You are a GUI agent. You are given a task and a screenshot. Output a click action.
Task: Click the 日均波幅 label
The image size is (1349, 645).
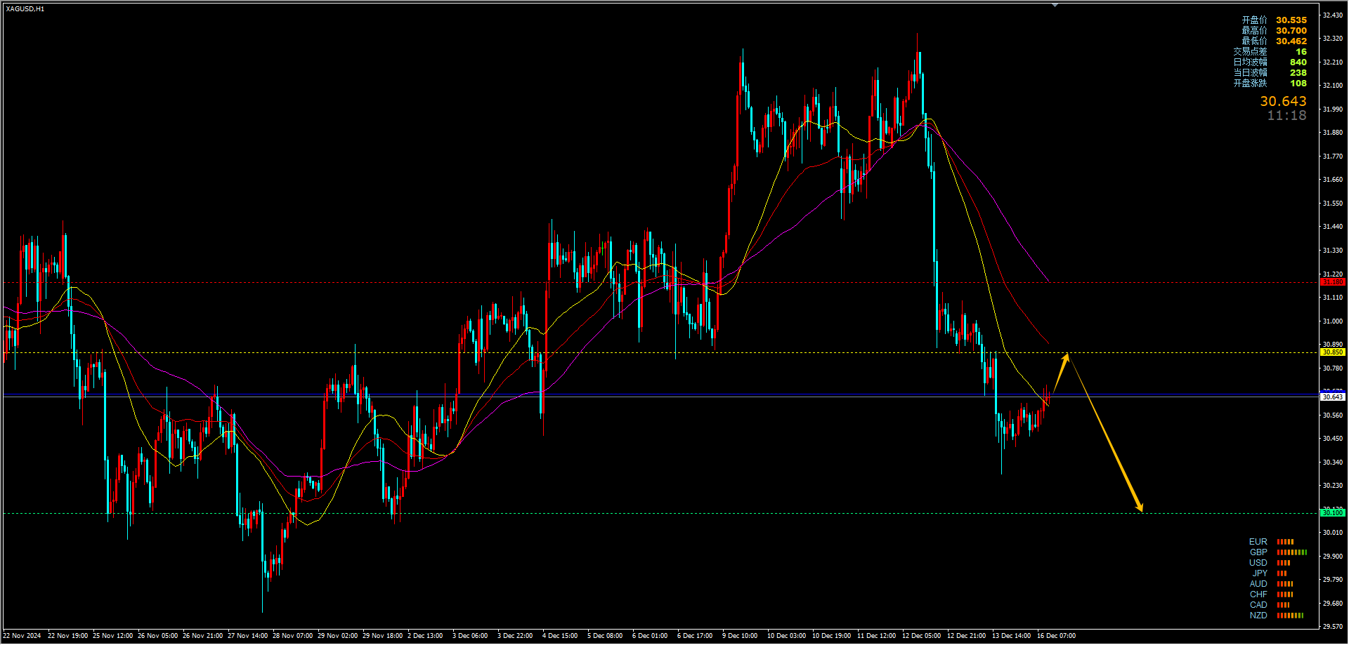pos(1250,62)
